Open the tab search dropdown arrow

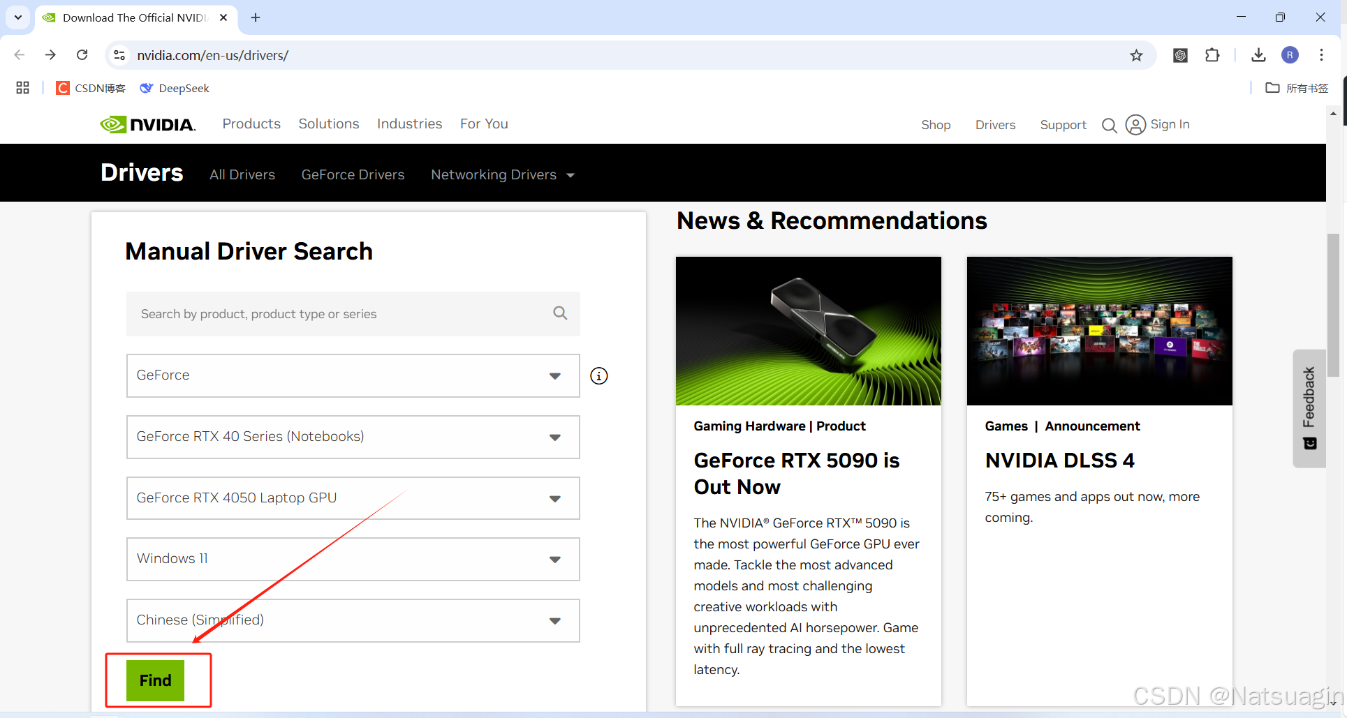[x=18, y=17]
